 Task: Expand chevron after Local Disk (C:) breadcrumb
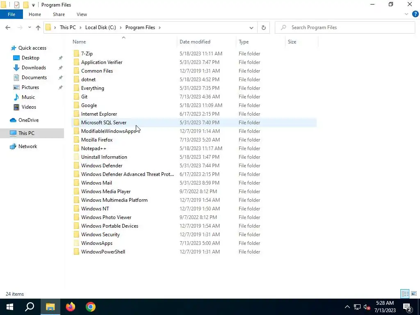[x=121, y=27]
